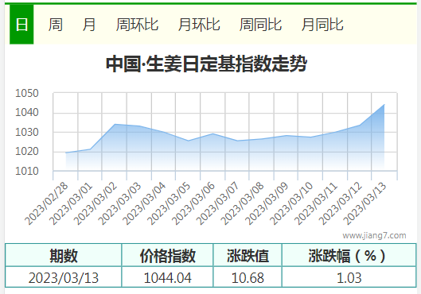This screenshot has height=294, width=421.
Task: Click the table cell 2023/03/13
Action: [x=64, y=277]
